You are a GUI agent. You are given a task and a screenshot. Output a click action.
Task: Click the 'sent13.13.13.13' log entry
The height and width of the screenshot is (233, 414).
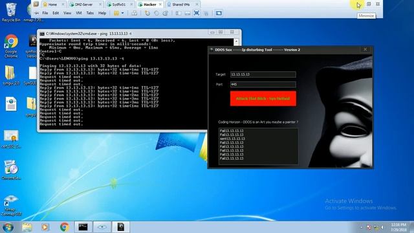[232, 139]
